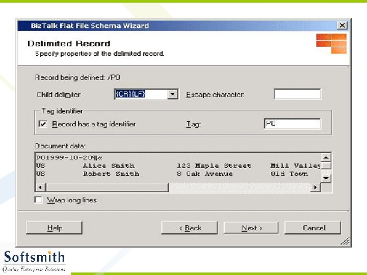Click the vertical scrollbar thumb in document data
Screen dimensions: 367x275
(326, 166)
